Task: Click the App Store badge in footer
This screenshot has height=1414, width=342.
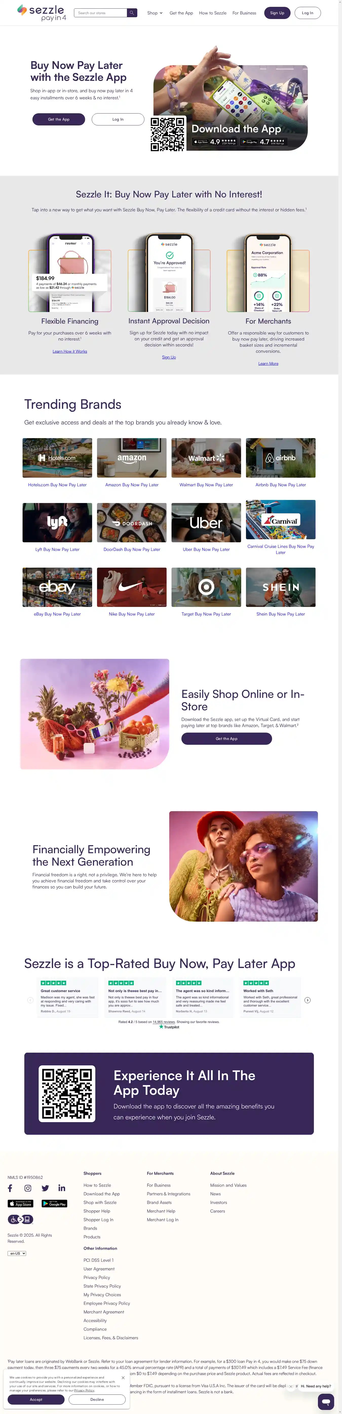Action: (x=20, y=1204)
